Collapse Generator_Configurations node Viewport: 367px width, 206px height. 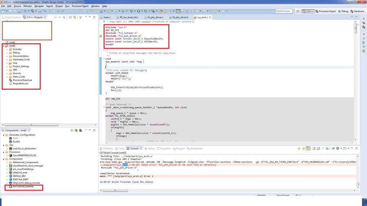pos(4,135)
